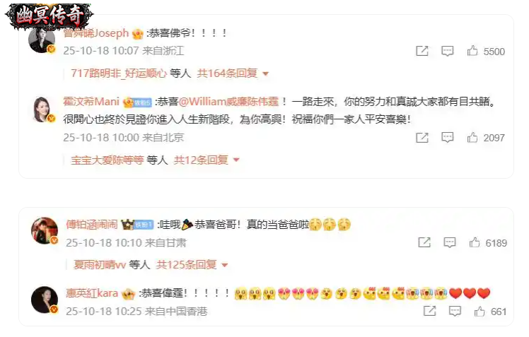Image resolution: width=529 pixels, height=337 pixels.
Task: Click the 幽冥传奇 game logo banner
Action: [x=49, y=16]
